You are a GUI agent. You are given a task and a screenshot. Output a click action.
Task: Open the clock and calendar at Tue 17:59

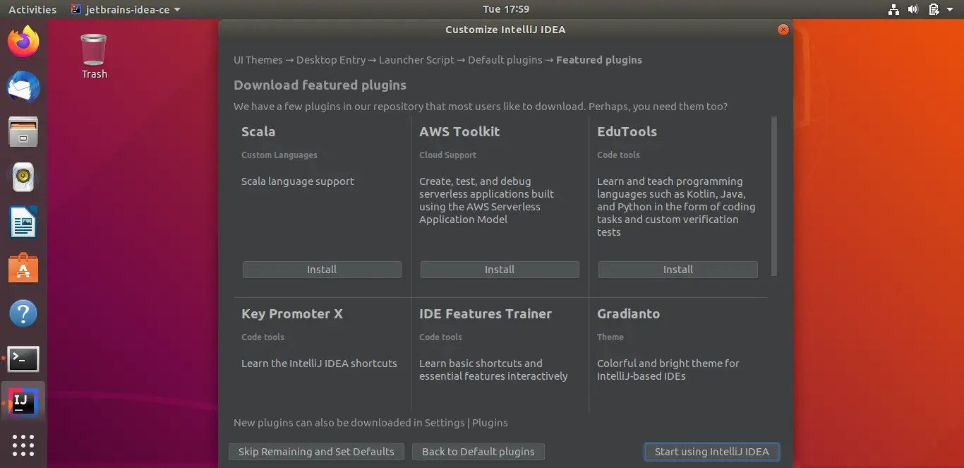(x=506, y=9)
